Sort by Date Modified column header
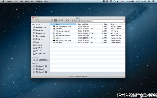 (x=87, y=24)
